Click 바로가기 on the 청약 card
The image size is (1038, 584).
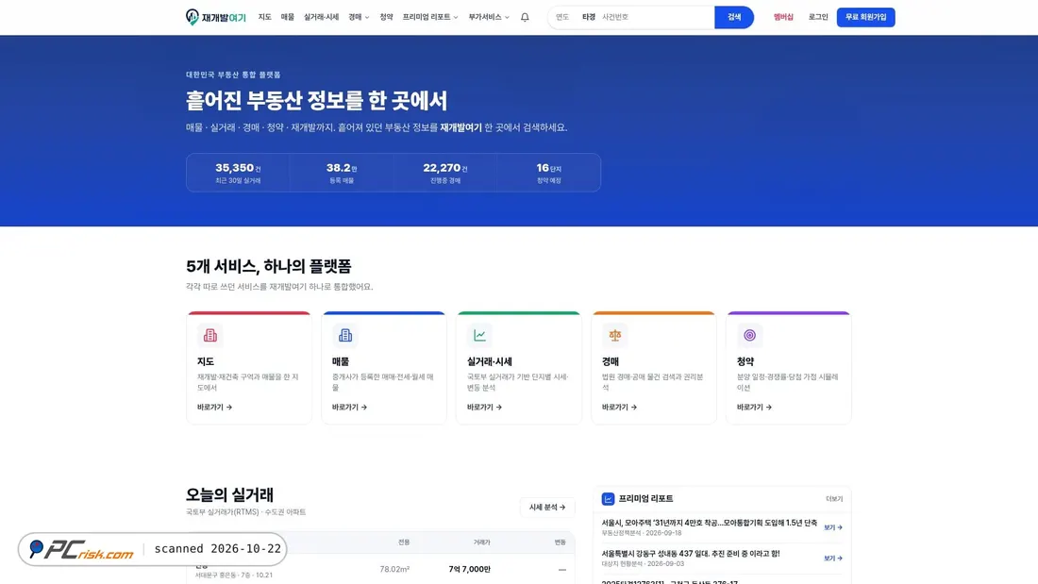pyautogui.click(x=754, y=408)
